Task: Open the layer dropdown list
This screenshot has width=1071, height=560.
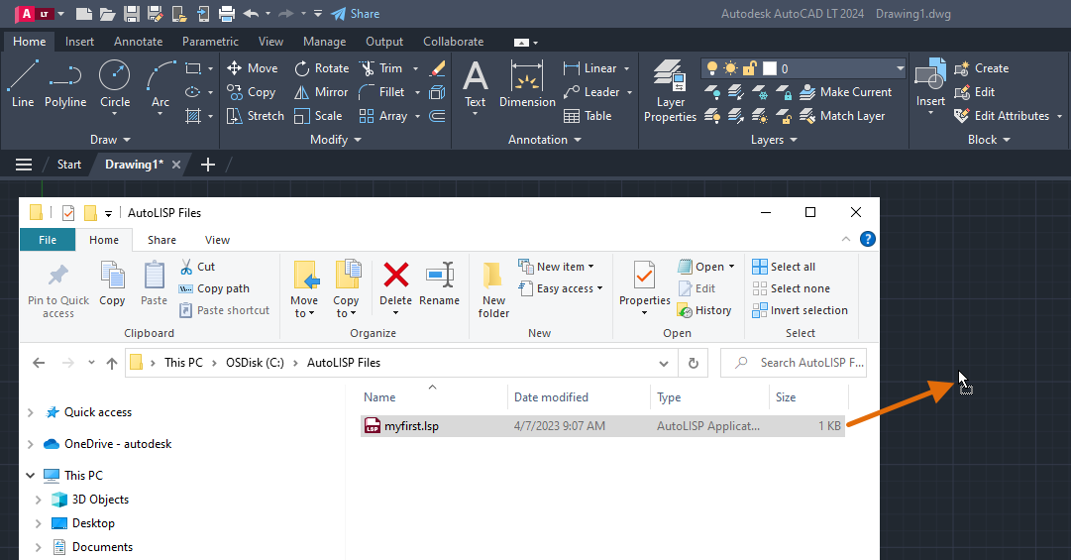Action: pos(900,68)
